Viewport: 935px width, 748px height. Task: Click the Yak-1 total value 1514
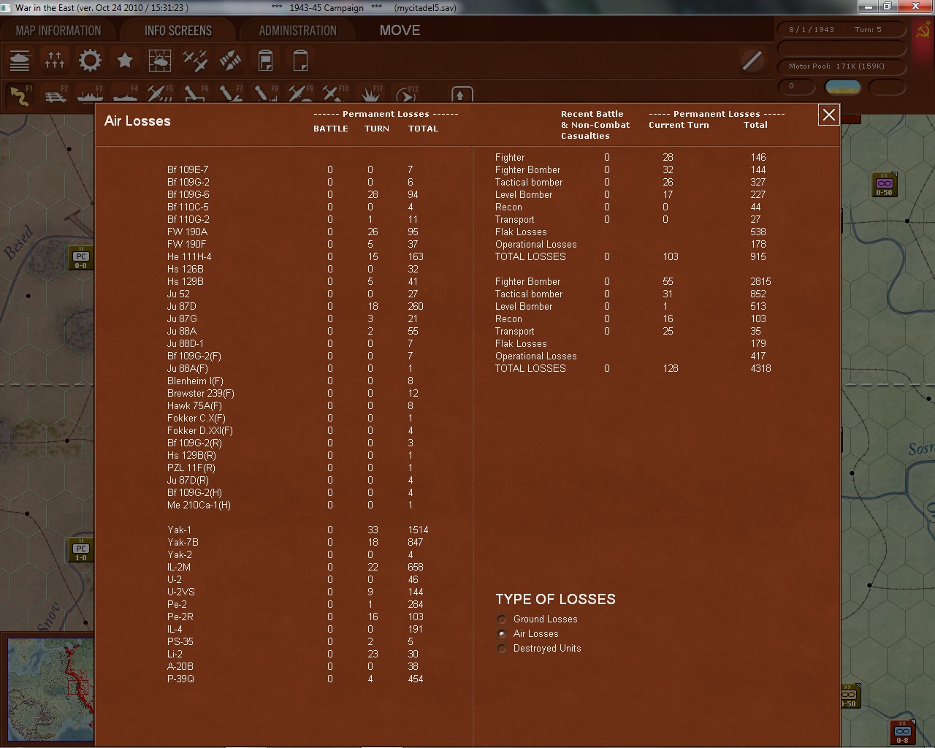[418, 530]
